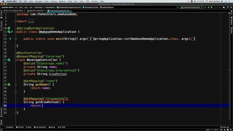This screenshot has height=131, width=233.
Task: Click the cursor position 34:16 indicator
Action: pyautogui.click(x=208, y=130)
